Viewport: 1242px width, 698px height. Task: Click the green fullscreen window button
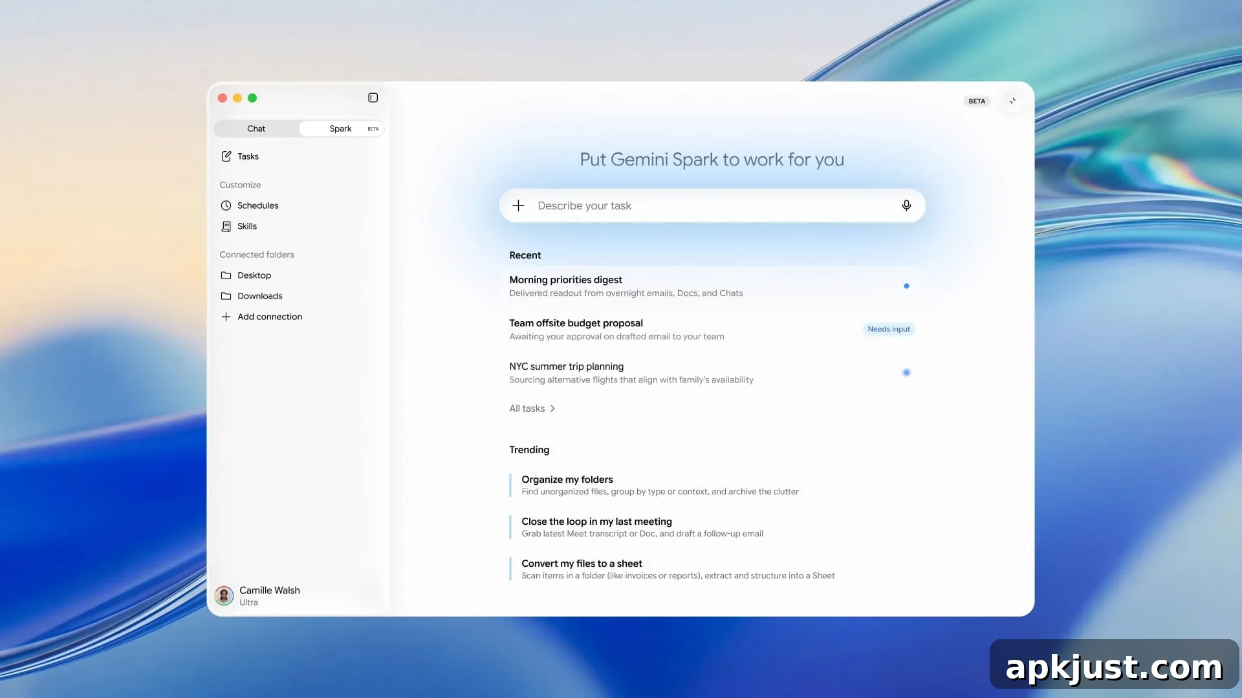(252, 98)
